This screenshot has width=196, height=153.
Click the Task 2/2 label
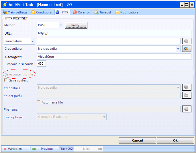(x=67, y=149)
